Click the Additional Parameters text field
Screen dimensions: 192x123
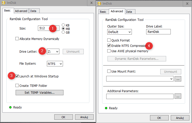pos(140,96)
